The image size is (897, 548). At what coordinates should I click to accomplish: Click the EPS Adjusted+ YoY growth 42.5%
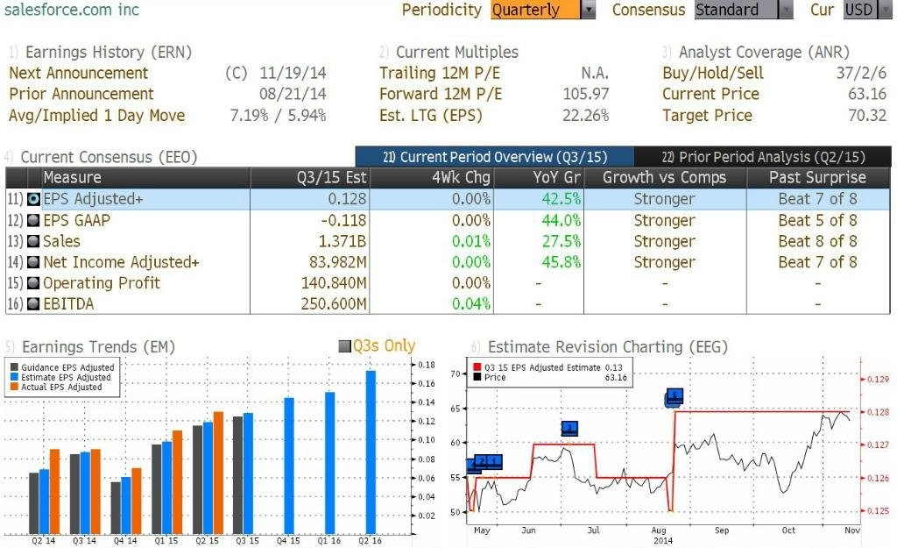[562, 199]
